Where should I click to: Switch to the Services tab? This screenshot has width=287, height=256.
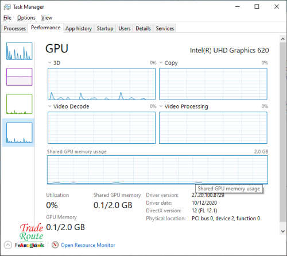pos(165,28)
